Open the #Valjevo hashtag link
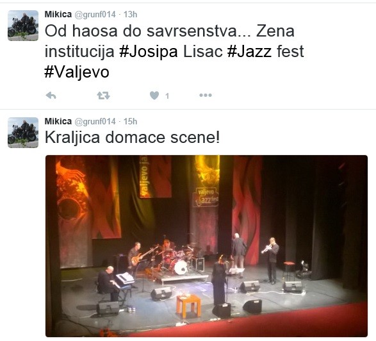 coord(77,72)
